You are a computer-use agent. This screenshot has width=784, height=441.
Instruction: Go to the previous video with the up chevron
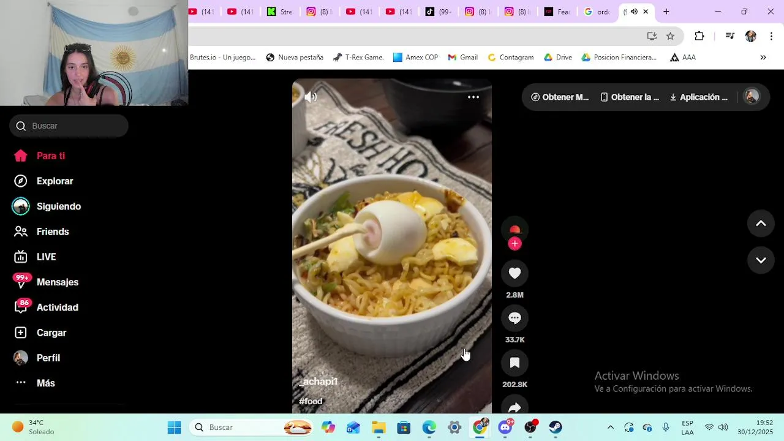[x=761, y=224]
